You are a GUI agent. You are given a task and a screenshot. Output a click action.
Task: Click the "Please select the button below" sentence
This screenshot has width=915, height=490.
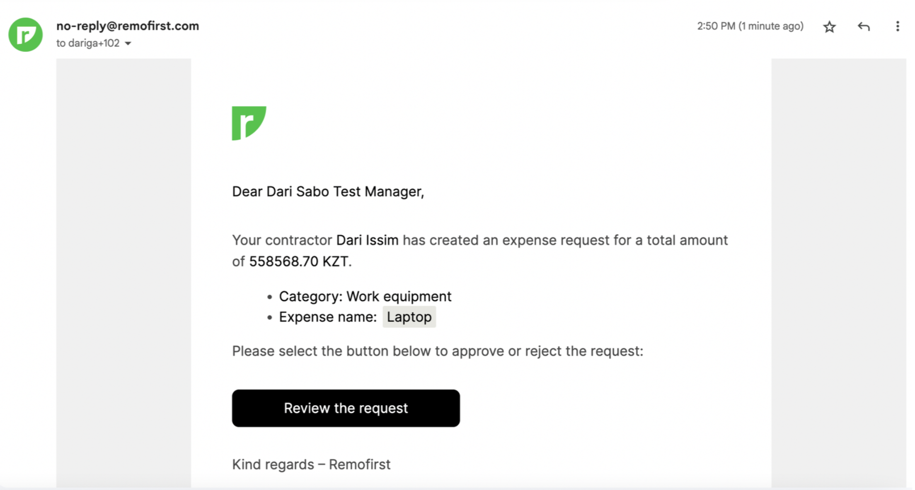pyautogui.click(x=437, y=351)
